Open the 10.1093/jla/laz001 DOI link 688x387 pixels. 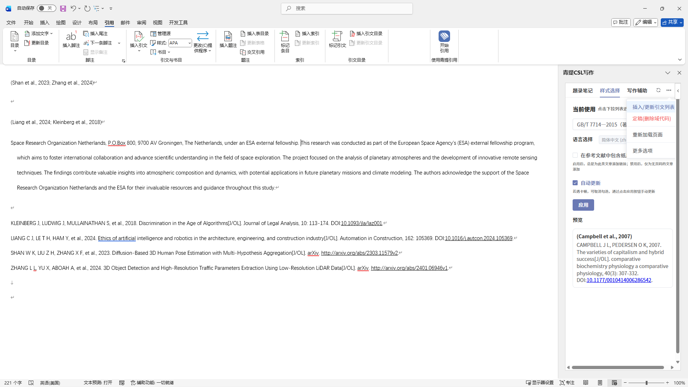(361, 223)
